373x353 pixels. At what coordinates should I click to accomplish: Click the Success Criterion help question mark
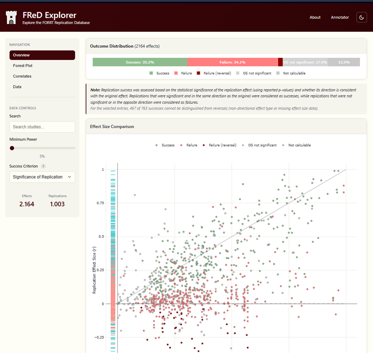coord(43,166)
